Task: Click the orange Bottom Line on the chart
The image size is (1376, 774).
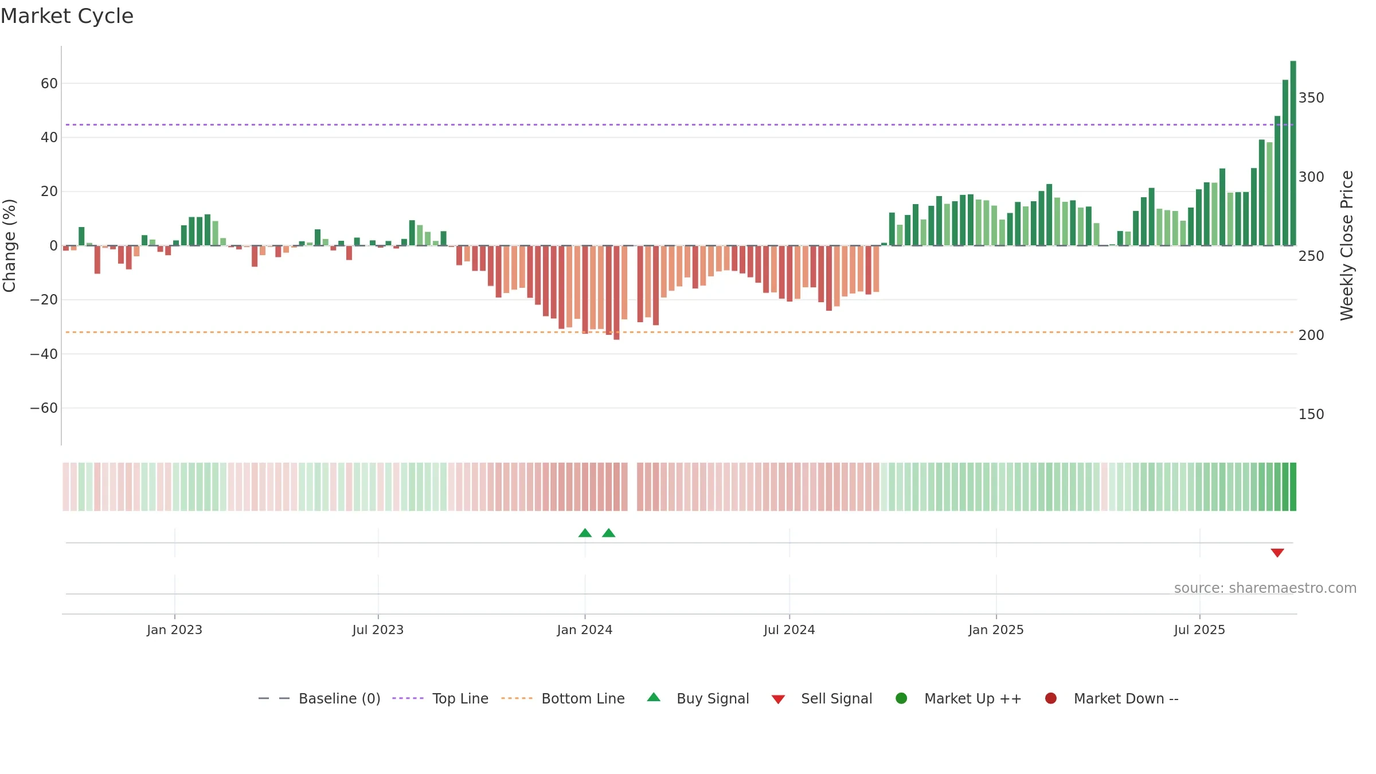Action: tap(679, 332)
